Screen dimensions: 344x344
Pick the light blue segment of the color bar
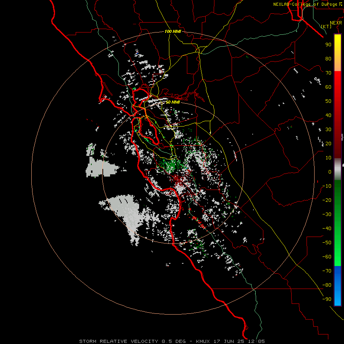coord(338,299)
